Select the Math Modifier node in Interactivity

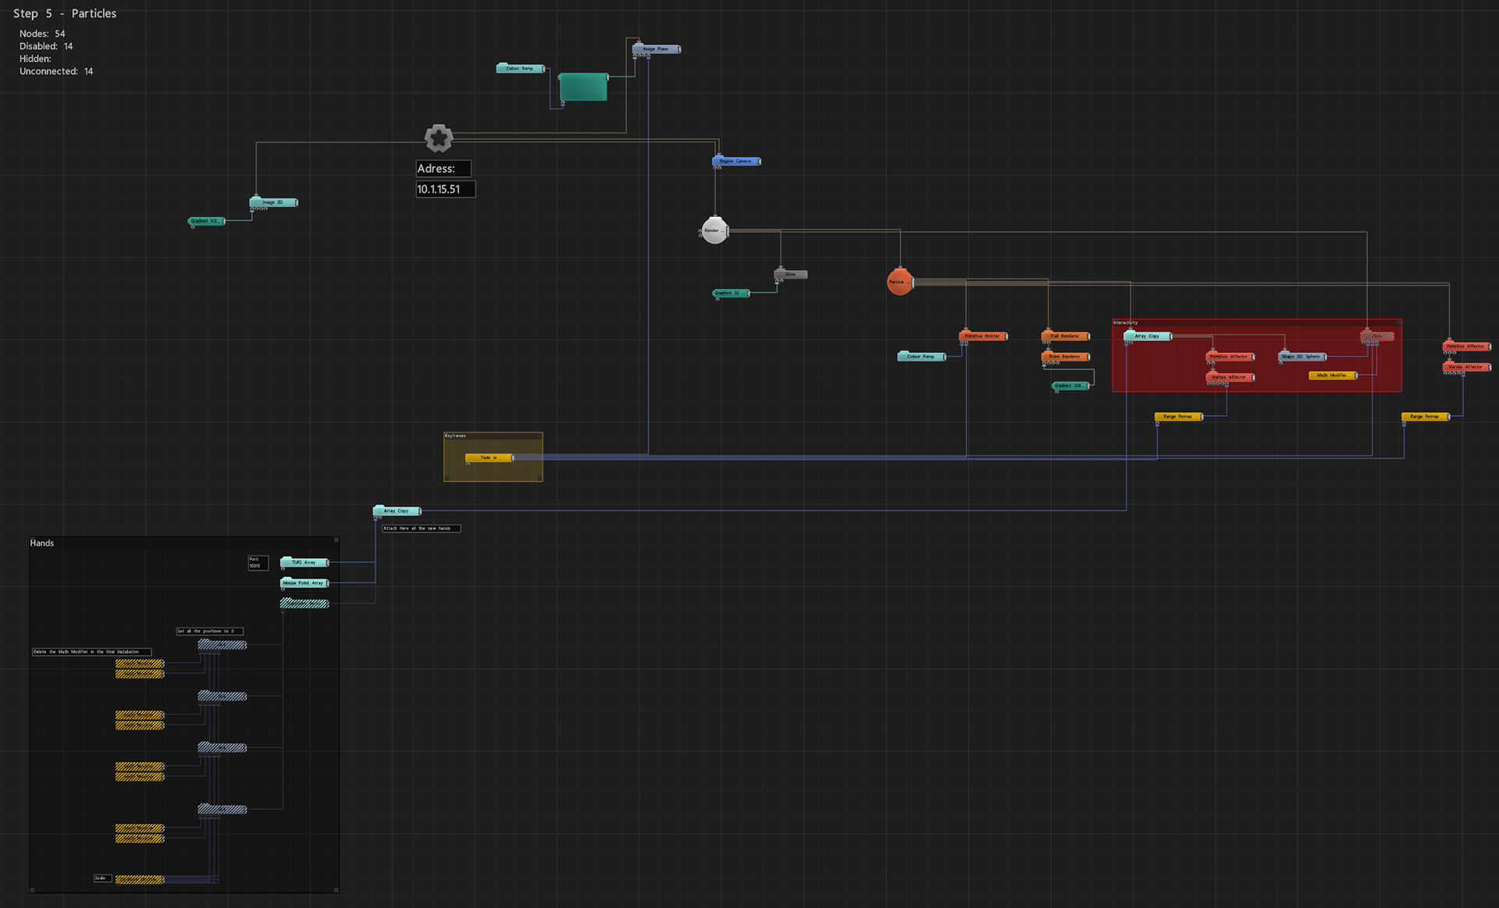click(x=1332, y=376)
